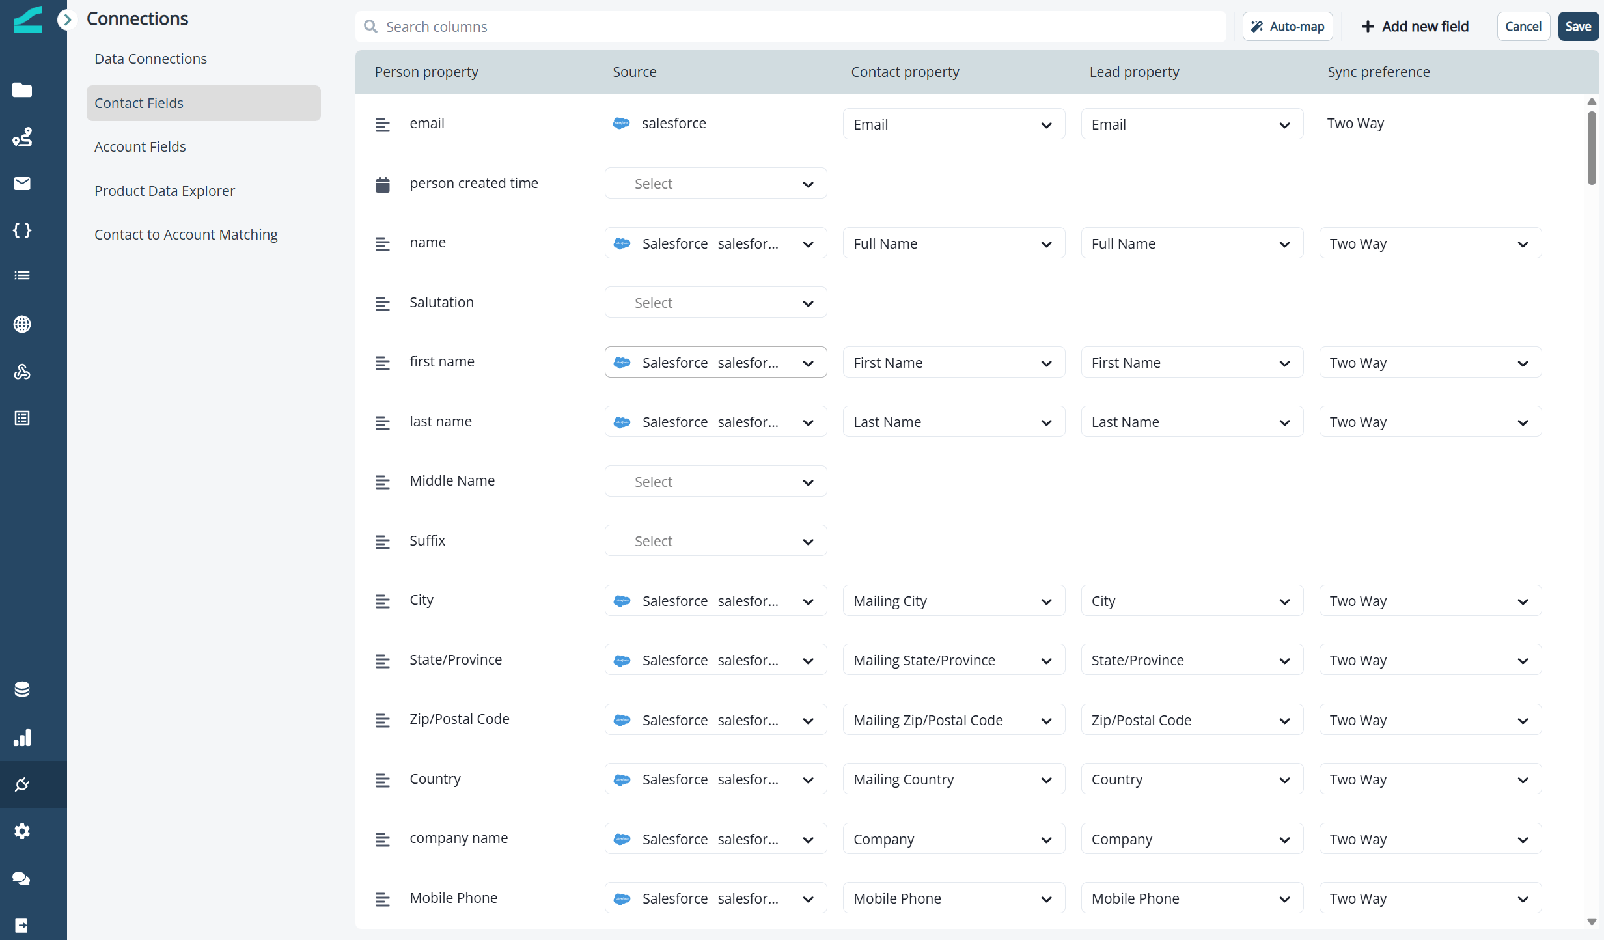Expand sidebar with the arrow chevron button
Viewport: 1604px width, 940px height.
click(66, 20)
